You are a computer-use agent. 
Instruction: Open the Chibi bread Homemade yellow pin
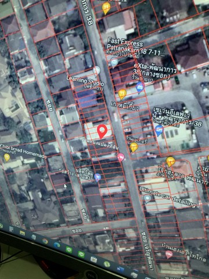7,158
